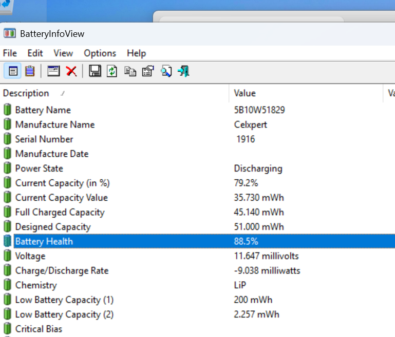Viewport: 395px width, 337px height.
Task: Select the Battery Name row text
Action: (43, 110)
